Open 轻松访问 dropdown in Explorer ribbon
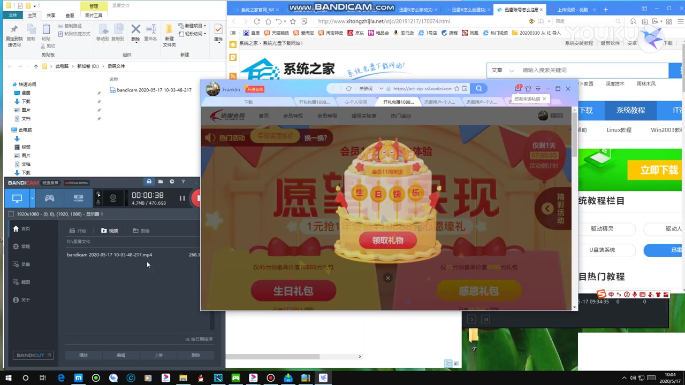This screenshot has width=685, height=385. click(193, 34)
